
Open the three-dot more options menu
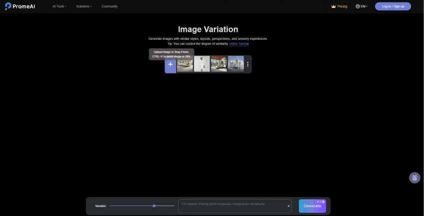(x=247, y=64)
